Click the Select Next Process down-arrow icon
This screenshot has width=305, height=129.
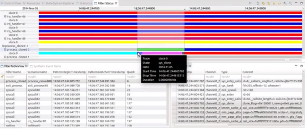click(279, 3)
